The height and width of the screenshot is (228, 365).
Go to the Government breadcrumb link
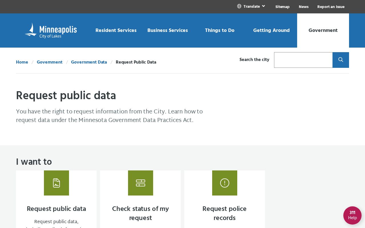click(50, 62)
